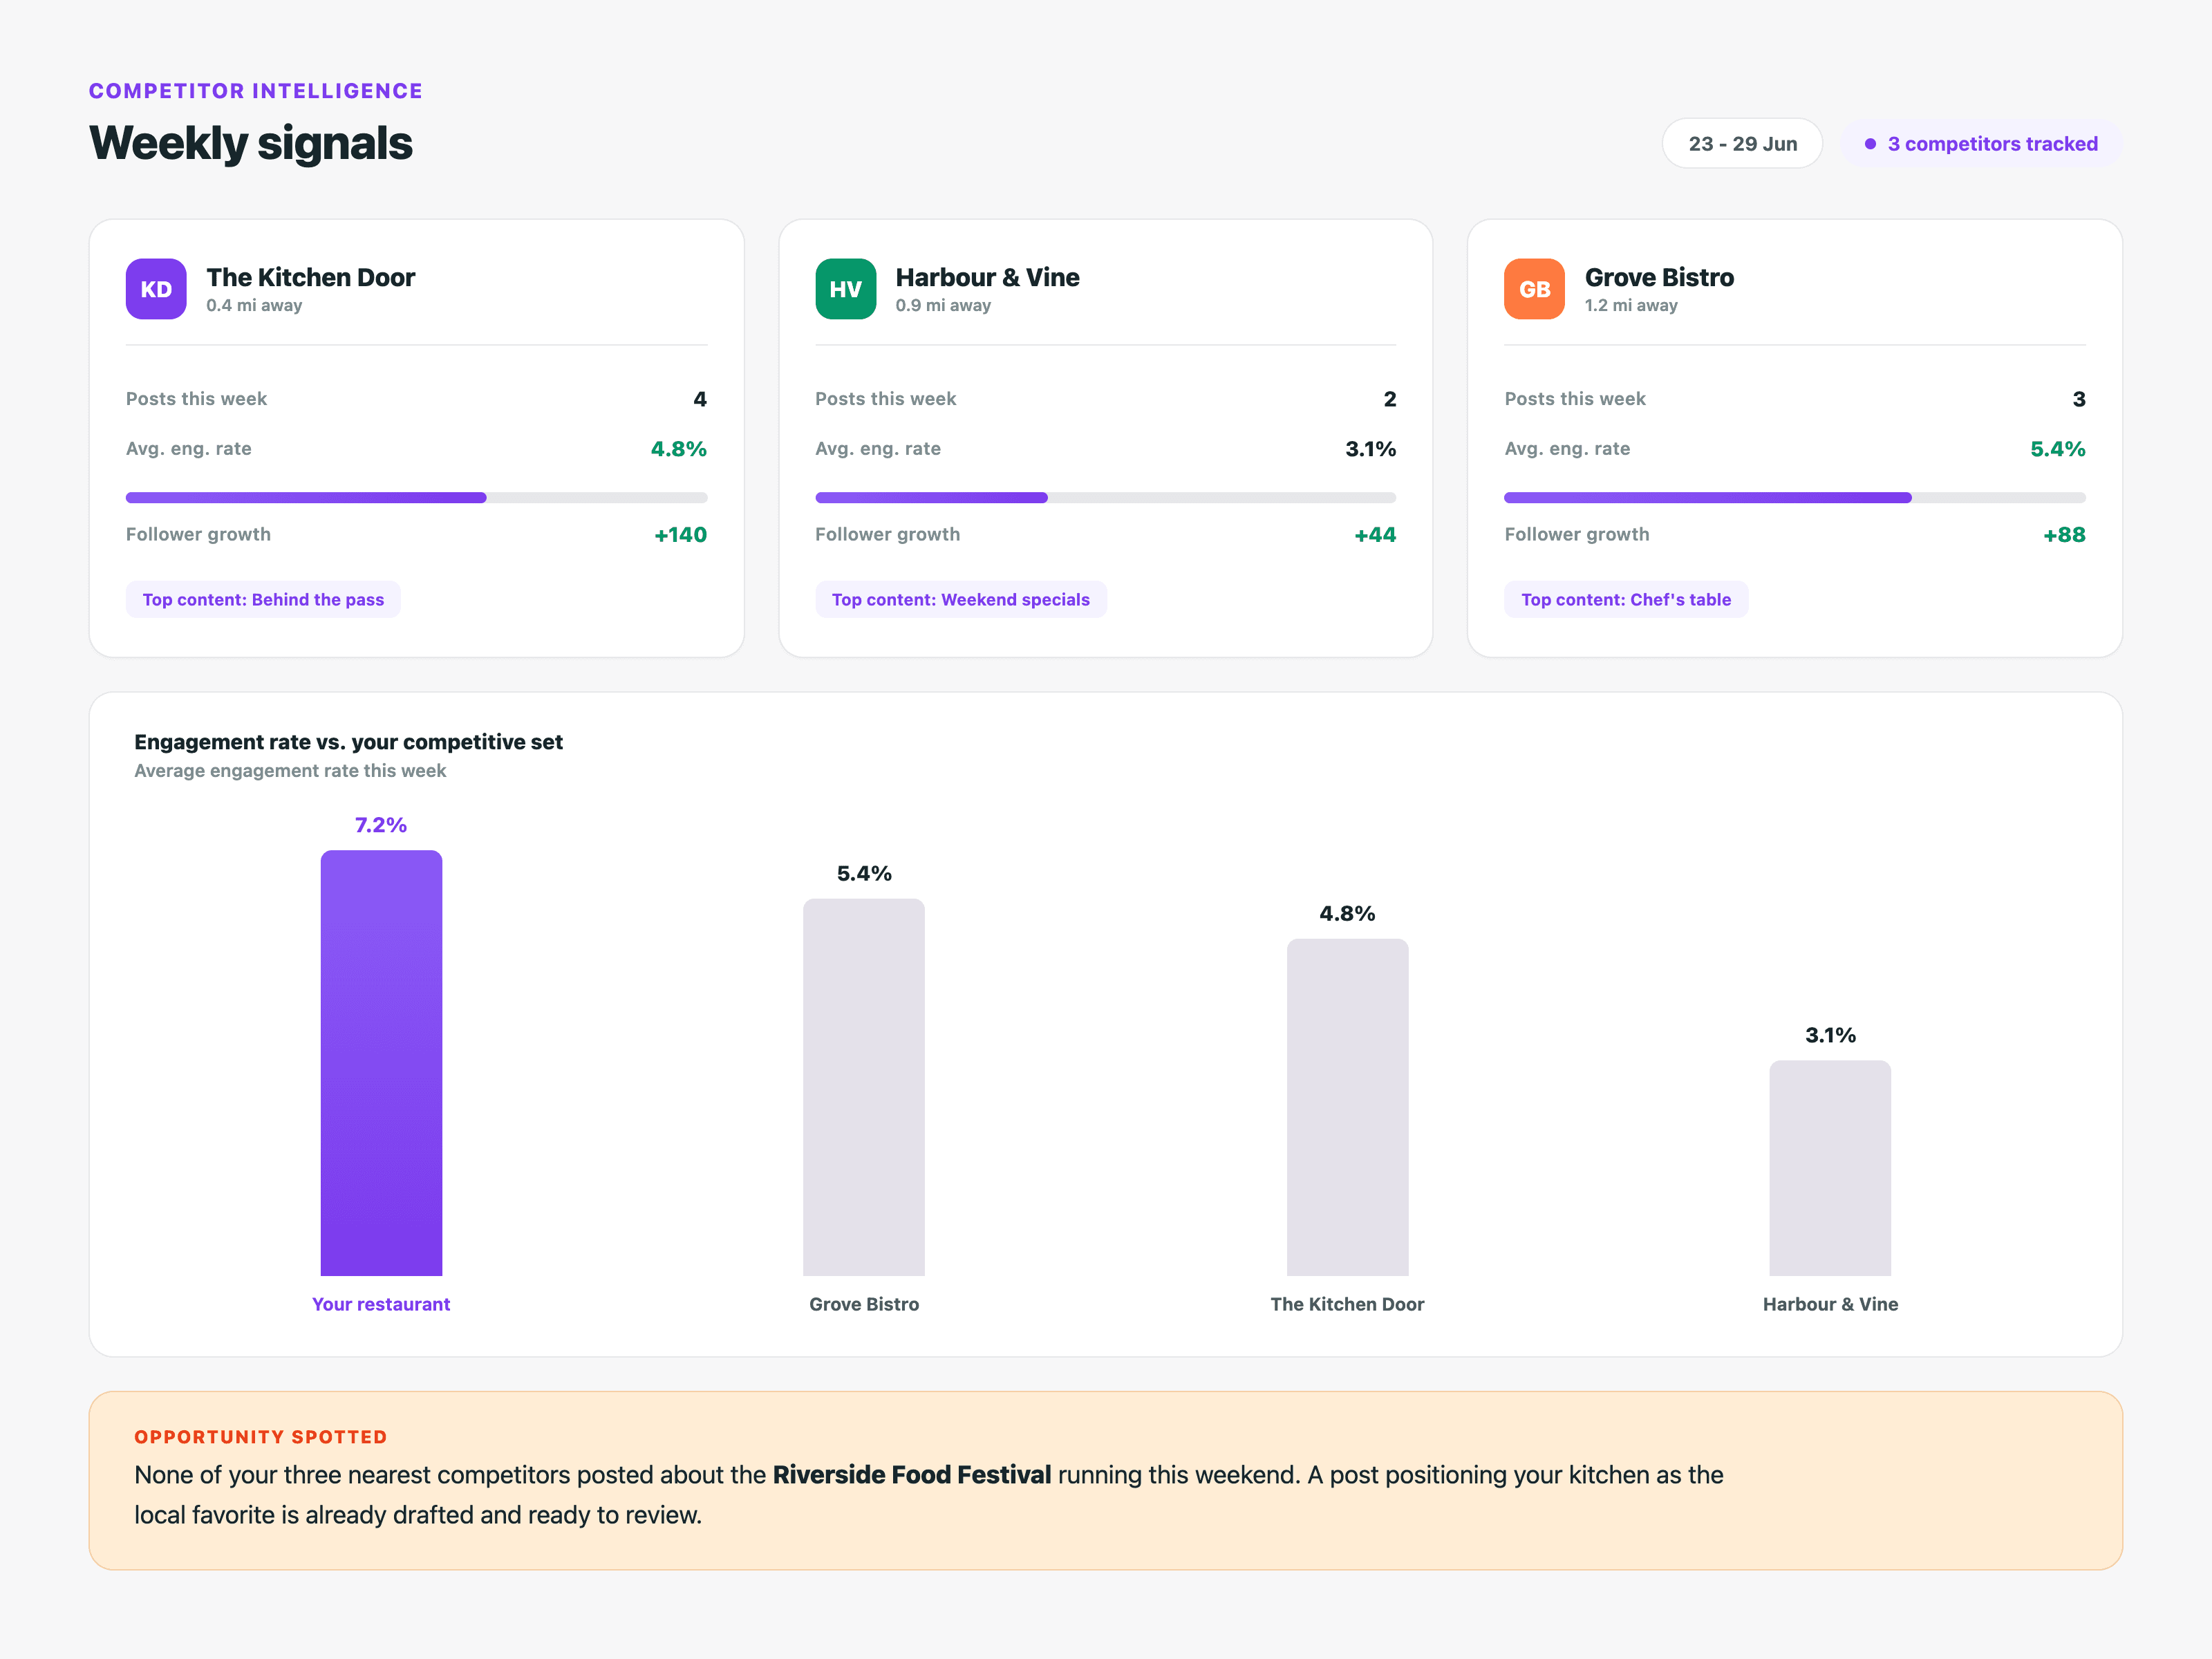Click The Kitchen Door engagement progress bar

pos(416,498)
